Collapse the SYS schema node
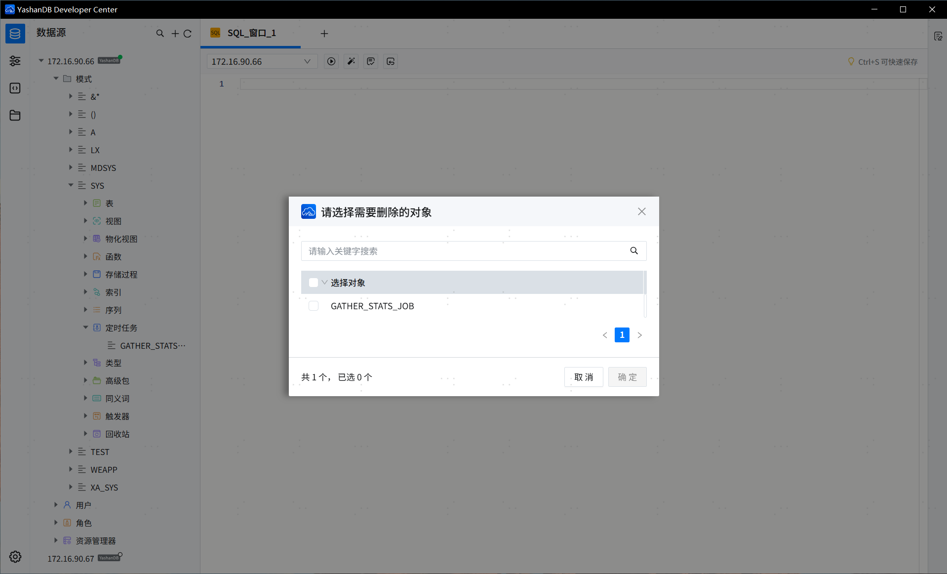The image size is (947, 574). point(71,185)
